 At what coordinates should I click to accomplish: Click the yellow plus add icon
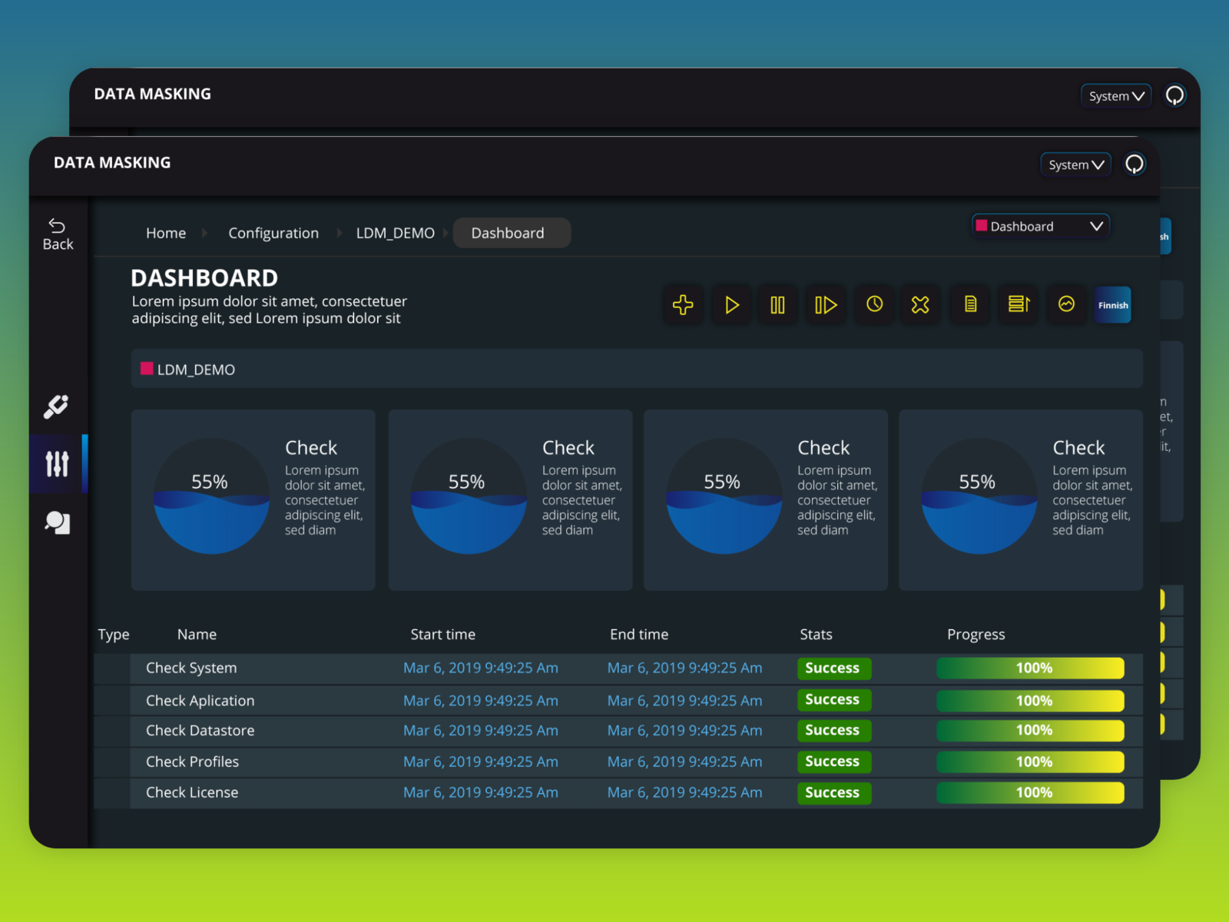pyautogui.click(x=683, y=305)
